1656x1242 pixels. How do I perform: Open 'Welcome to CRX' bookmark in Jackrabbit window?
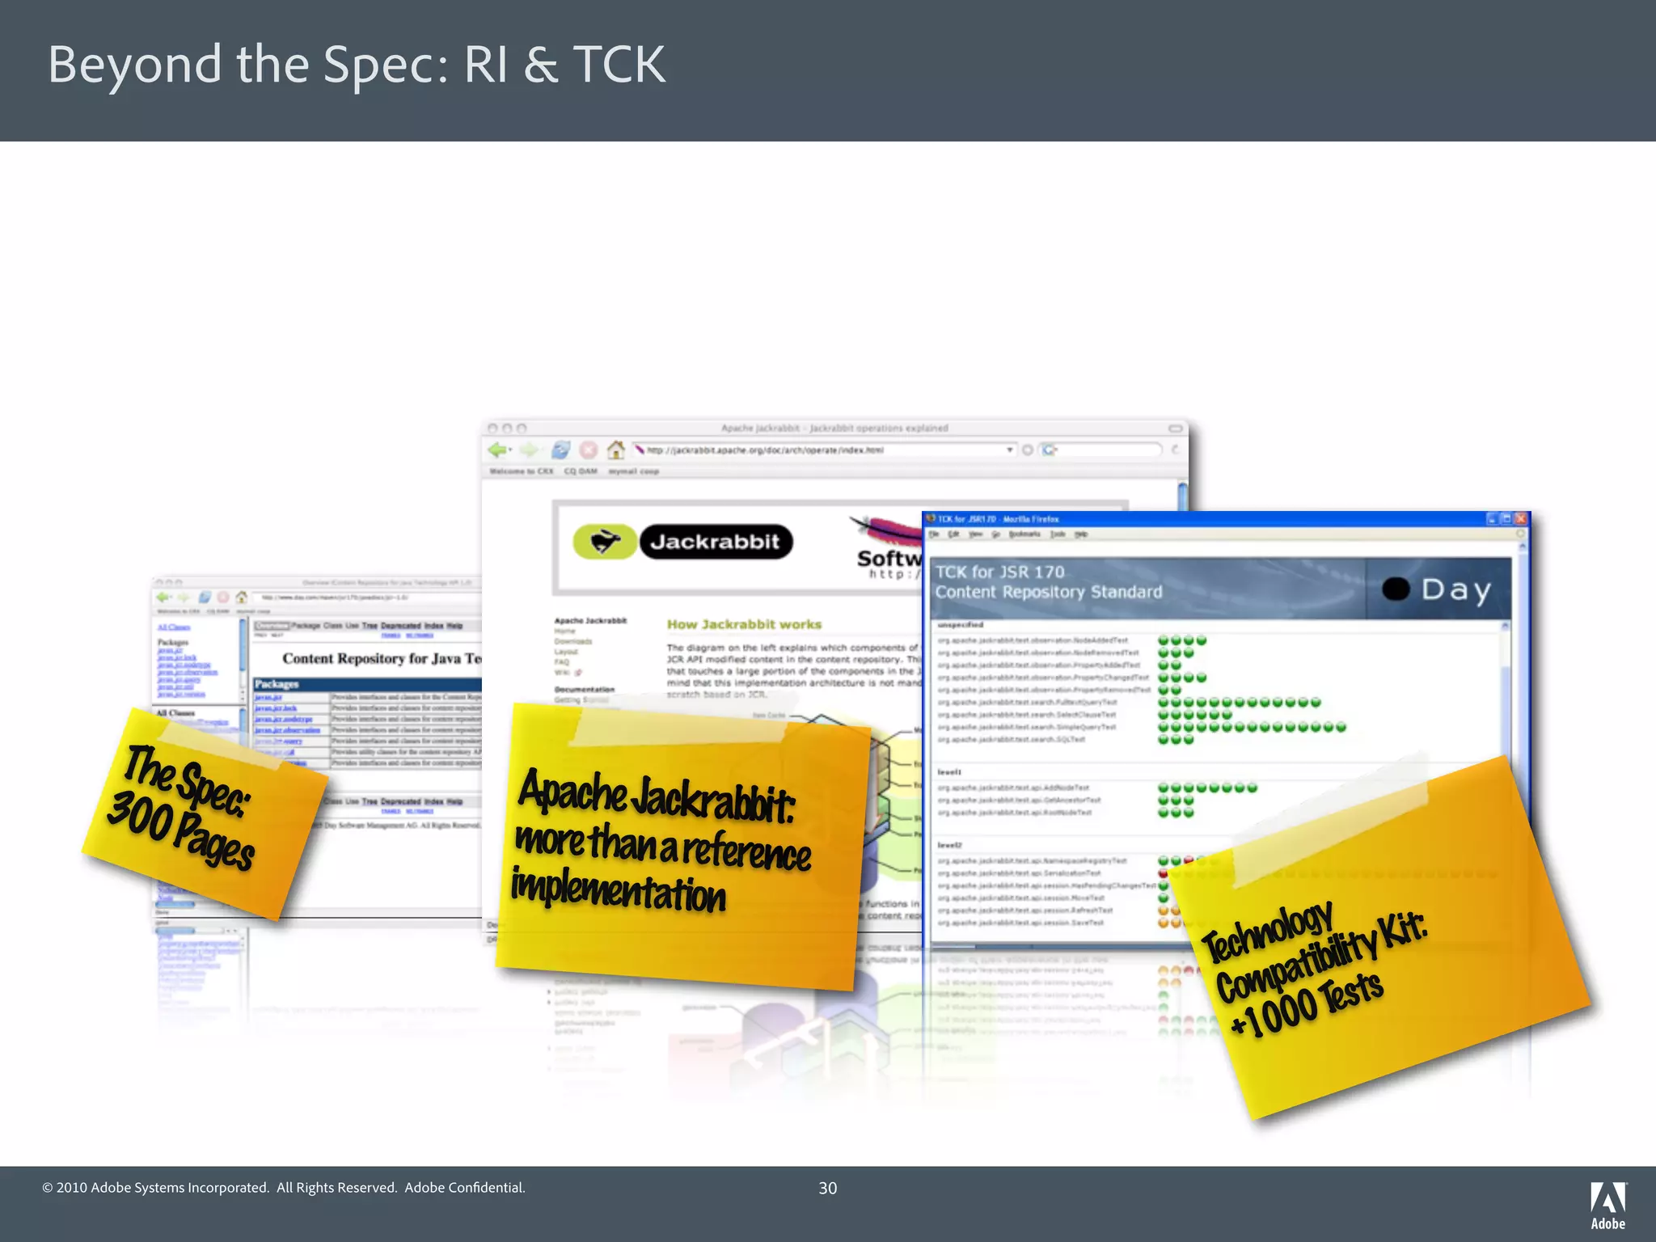[x=522, y=471]
